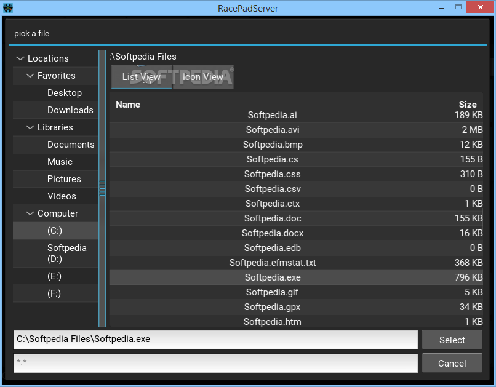The image size is (496, 387).
Task: Switch to the List View tab
Action: [142, 77]
